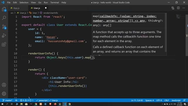Viewport: 188px width, 106px height.
Task: Click the User.js breadcrumb segment
Action: pyautogui.click(x=21, y=13)
